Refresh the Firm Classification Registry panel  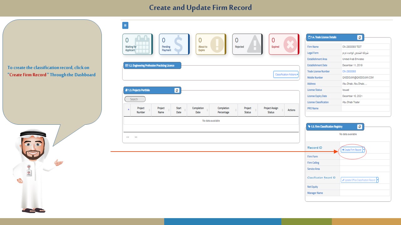(360, 127)
